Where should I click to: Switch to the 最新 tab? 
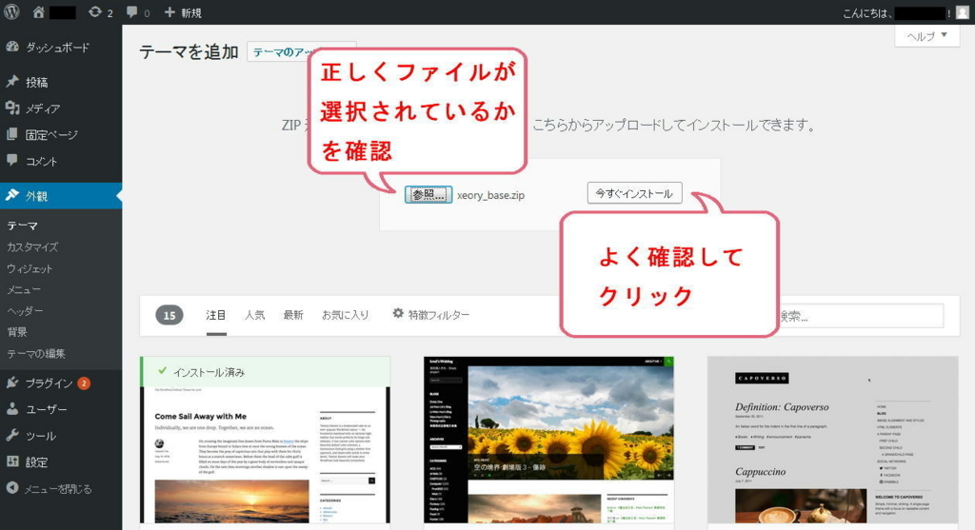tap(293, 315)
